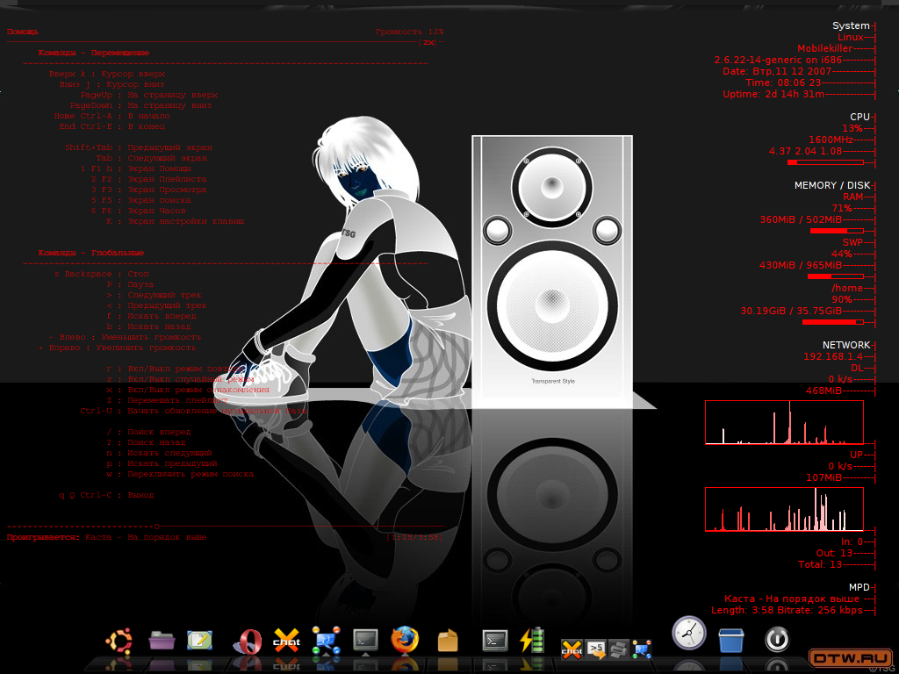899x674 pixels.
Task: Open the cardboard box package icon
Action: click(x=448, y=641)
